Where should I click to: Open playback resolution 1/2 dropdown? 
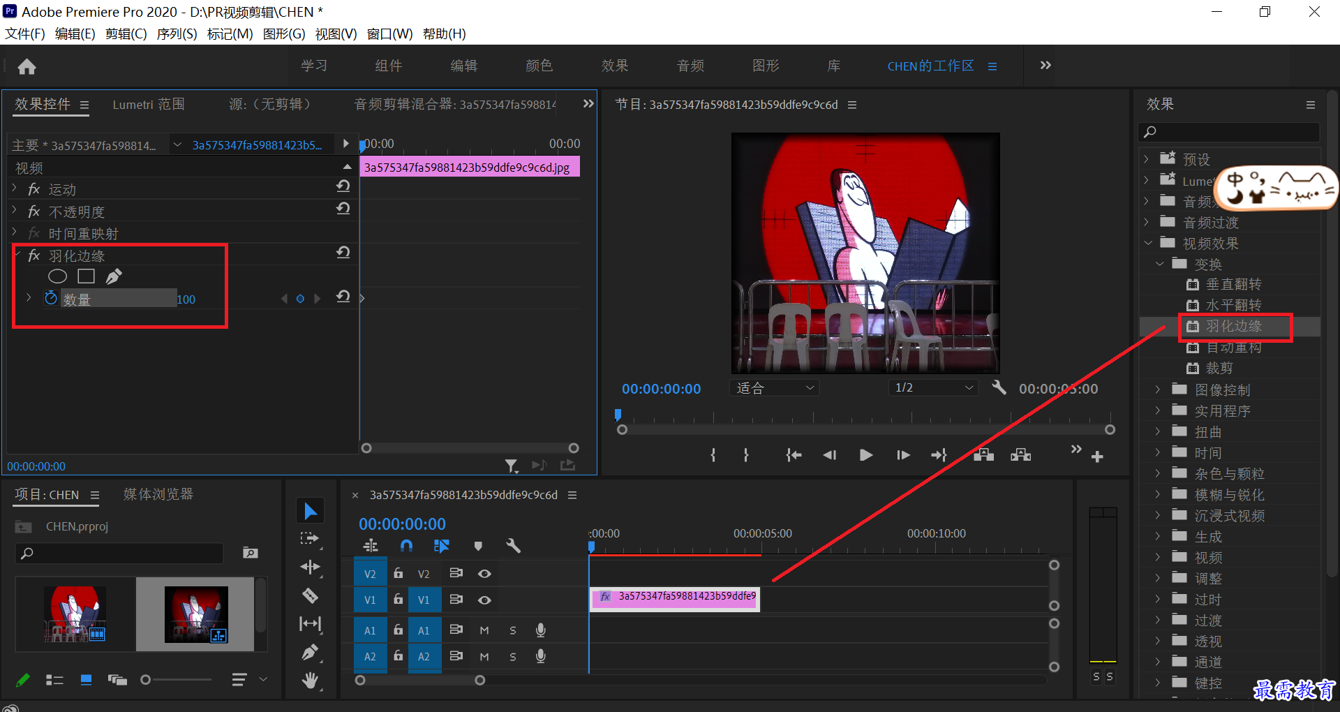934,387
